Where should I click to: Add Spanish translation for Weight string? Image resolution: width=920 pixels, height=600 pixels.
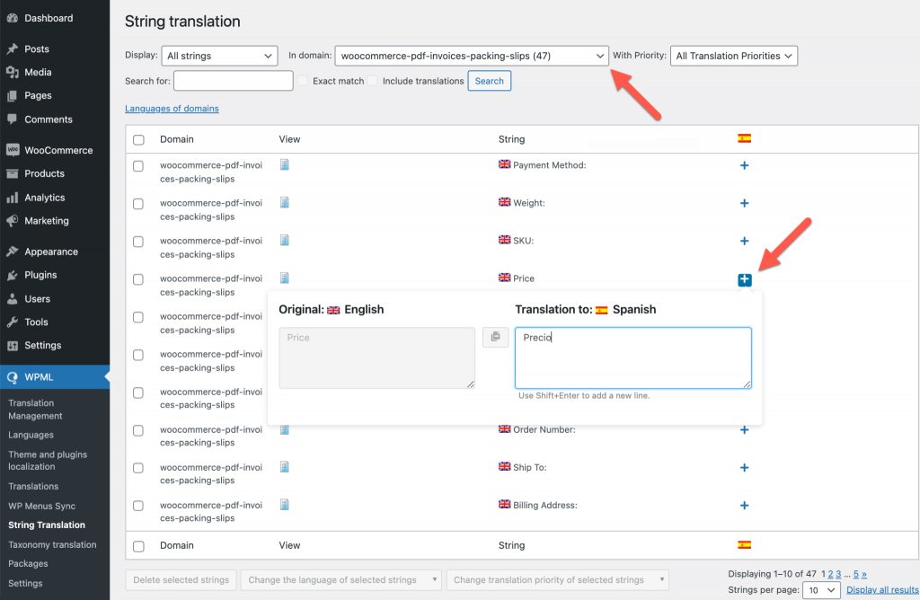click(x=744, y=203)
